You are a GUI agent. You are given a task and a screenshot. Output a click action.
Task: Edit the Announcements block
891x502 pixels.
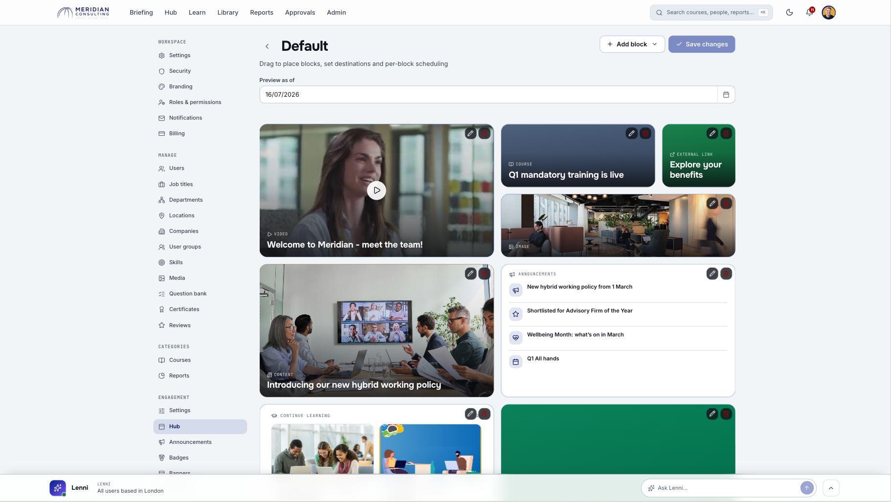[x=713, y=274]
